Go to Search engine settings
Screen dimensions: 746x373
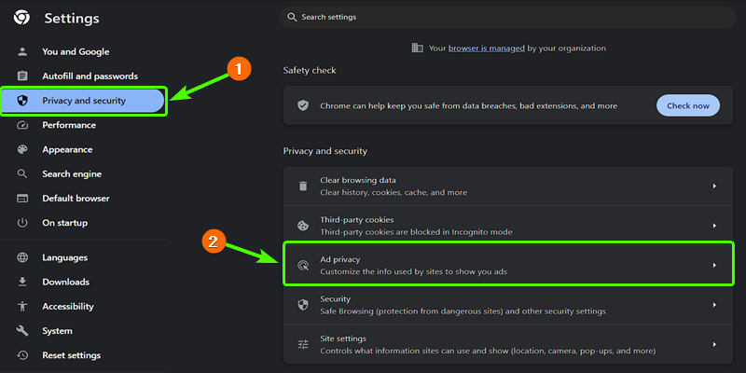pos(72,173)
